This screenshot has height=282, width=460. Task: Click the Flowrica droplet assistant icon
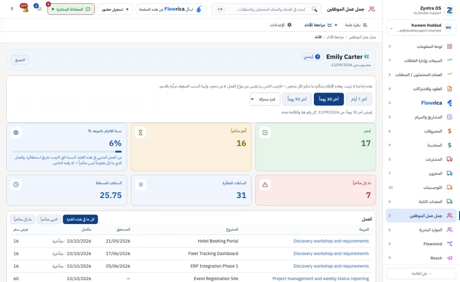(199, 9)
